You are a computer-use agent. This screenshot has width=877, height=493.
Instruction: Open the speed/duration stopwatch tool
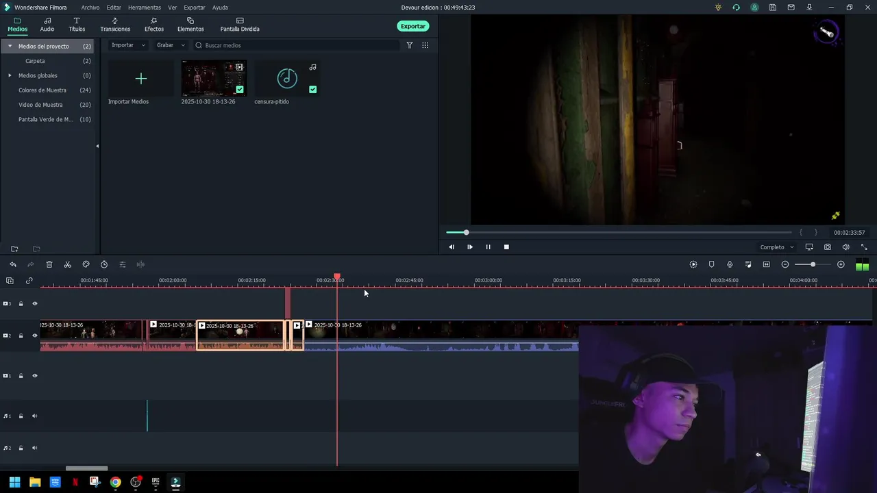[x=104, y=264]
